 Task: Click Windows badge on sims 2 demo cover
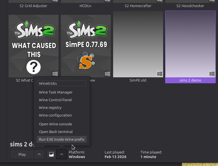(x=212, y=74)
